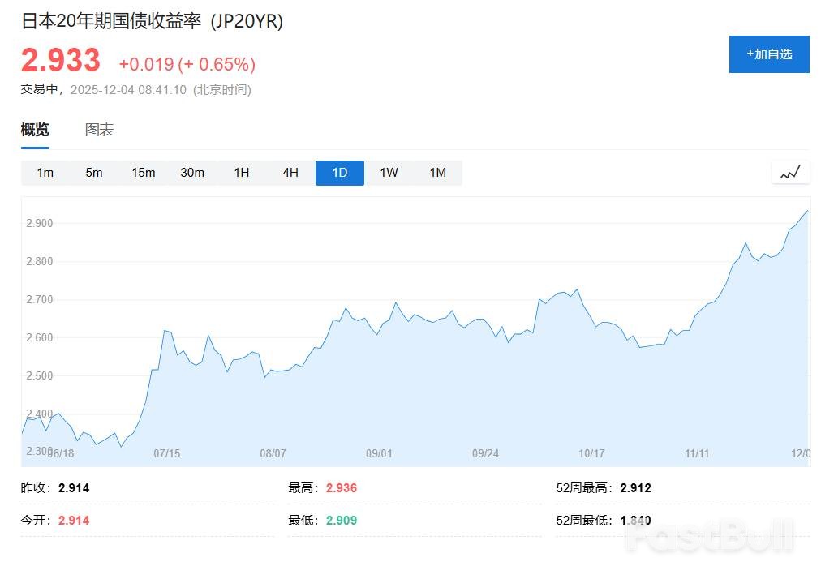The image size is (821, 579).
Task: Enable the 1W weekly view
Action: 388,172
